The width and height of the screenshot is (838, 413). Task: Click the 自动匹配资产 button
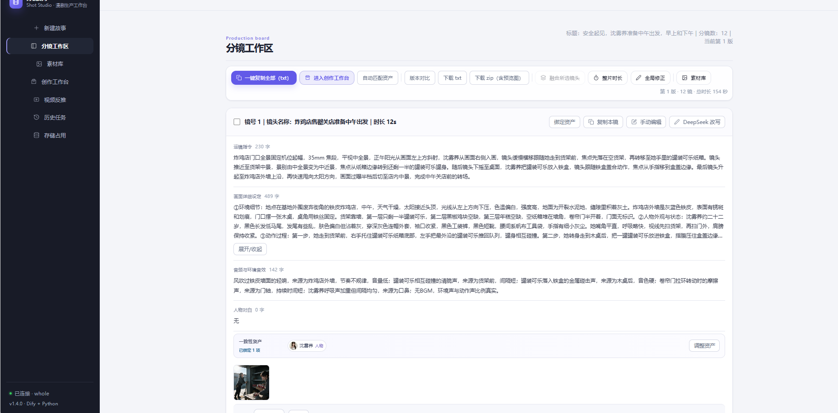click(x=378, y=78)
